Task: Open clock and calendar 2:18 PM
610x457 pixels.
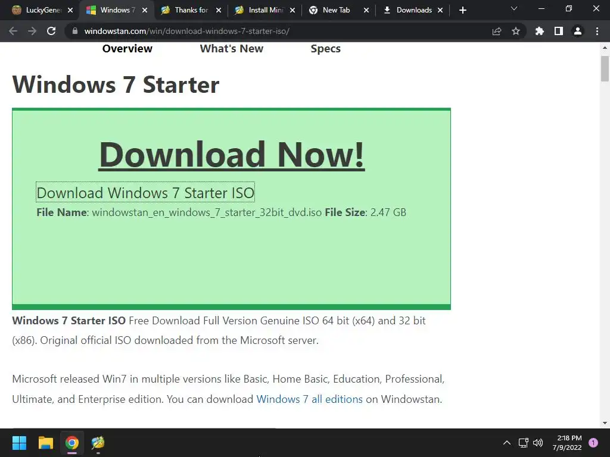Action: (x=567, y=443)
